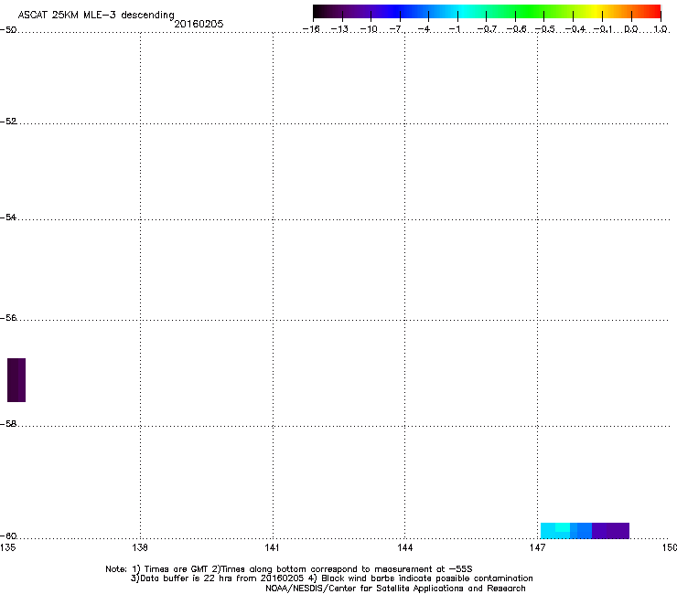The image size is (677, 594).
Task: Select the latitude label -60
Action: tap(8, 536)
